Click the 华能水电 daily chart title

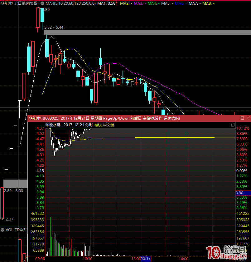[20, 3]
